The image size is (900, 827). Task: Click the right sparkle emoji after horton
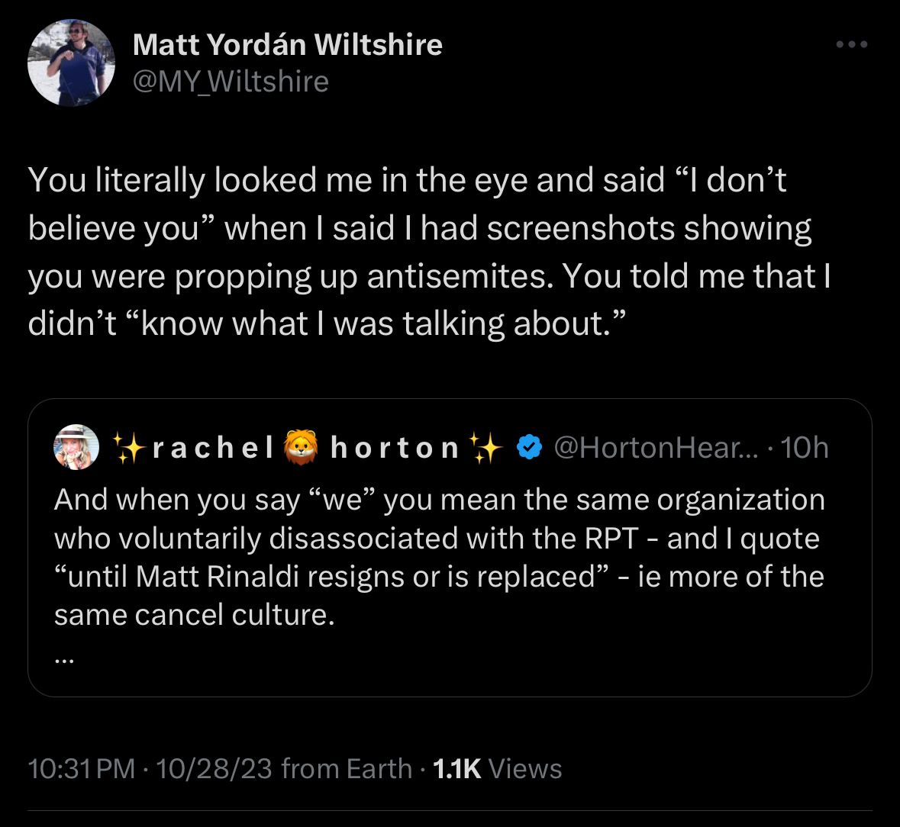tap(484, 448)
